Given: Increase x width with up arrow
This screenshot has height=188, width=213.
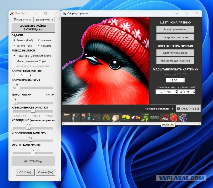Looking at the screenshot, I should (x=176, y=91).
